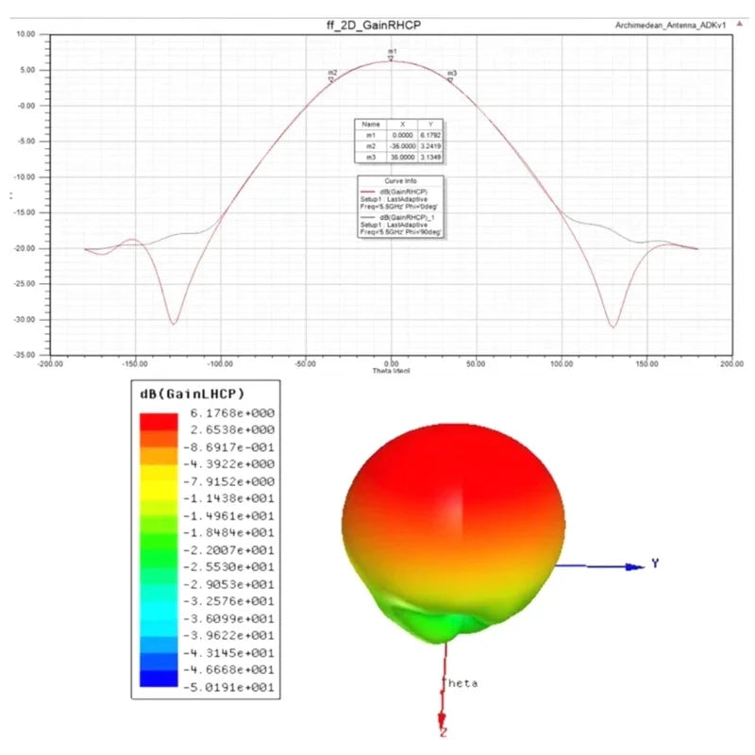Click Theta [deg] x-axis label
Viewport: 755px width, 755px height.
click(x=391, y=371)
